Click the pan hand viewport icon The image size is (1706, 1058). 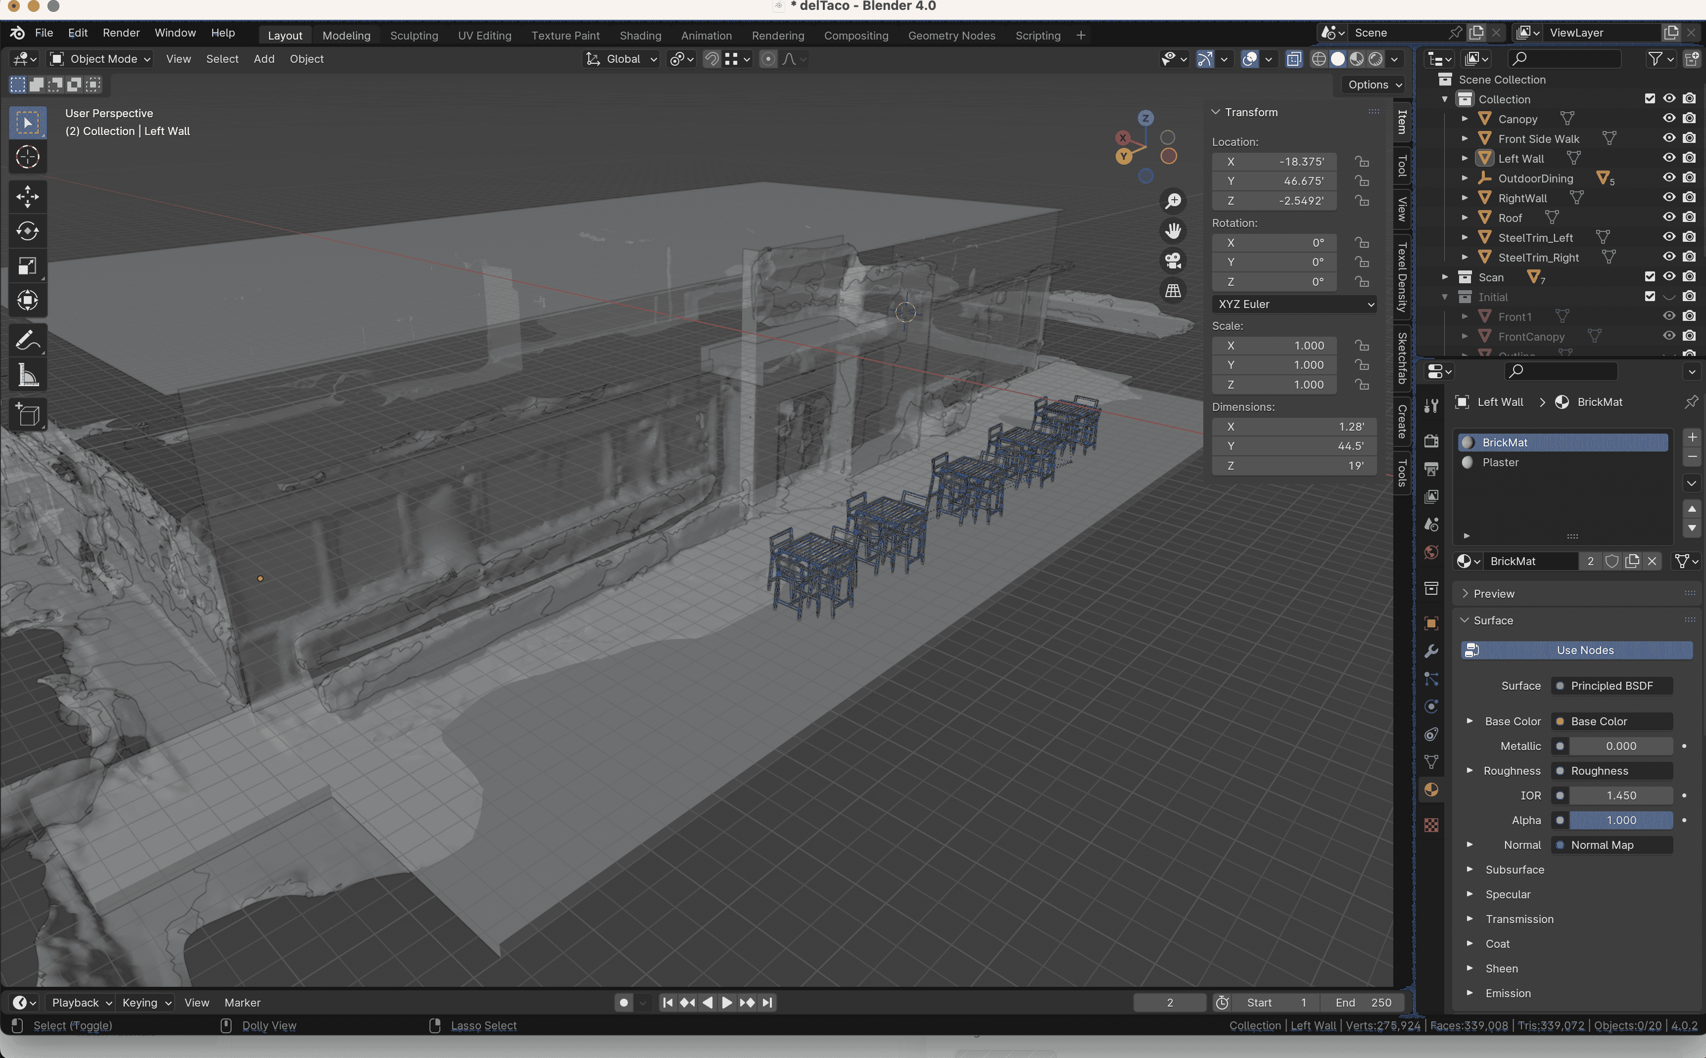(x=1173, y=230)
